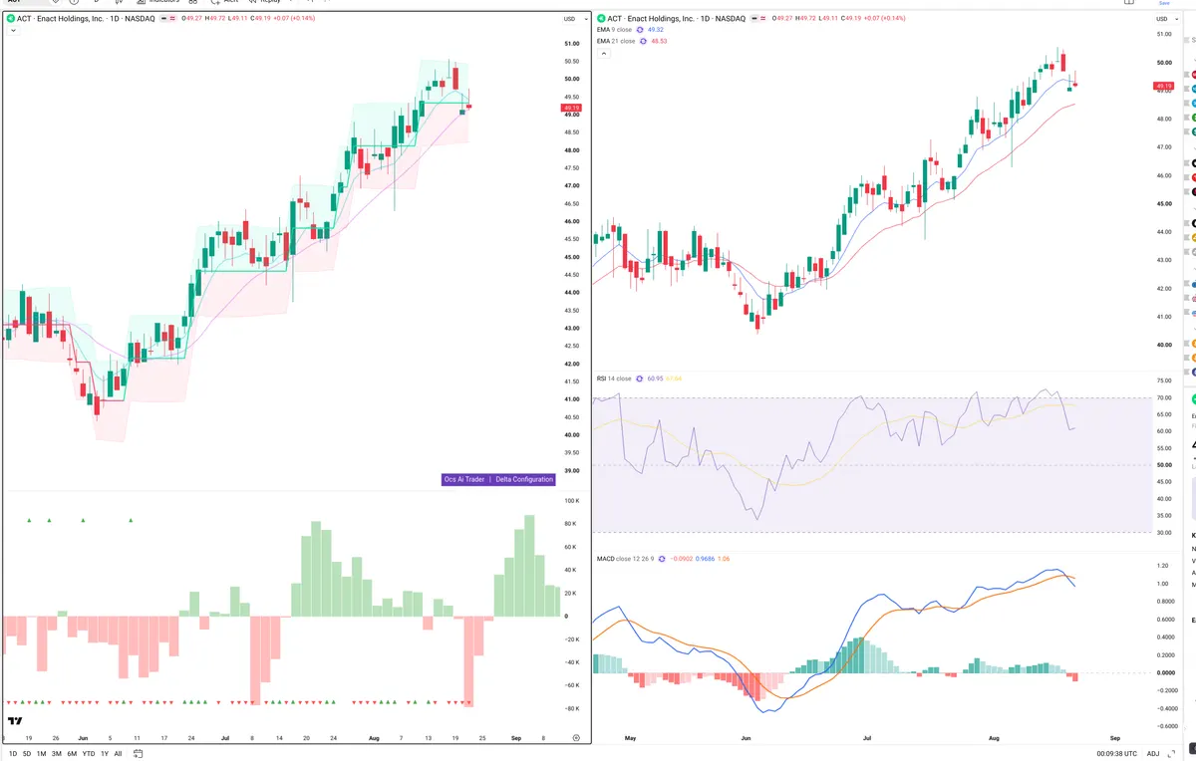This screenshot has width=1196, height=761.
Task: Open left chart settings gear icon
Action: [576, 737]
